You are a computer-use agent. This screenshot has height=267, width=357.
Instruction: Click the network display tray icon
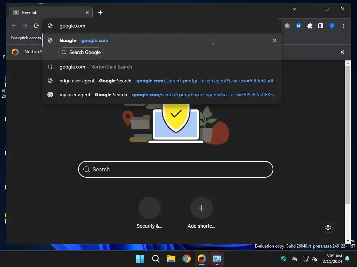[305, 259]
